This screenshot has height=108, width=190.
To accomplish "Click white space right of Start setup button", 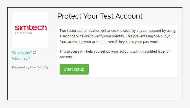I will coord(133,69).
